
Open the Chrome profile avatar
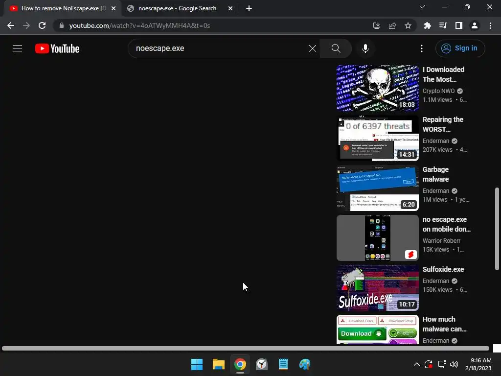click(x=475, y=25)
